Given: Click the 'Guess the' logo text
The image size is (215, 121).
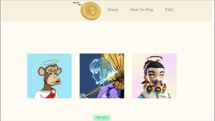Looking at the screenshot, I should 77,4.
